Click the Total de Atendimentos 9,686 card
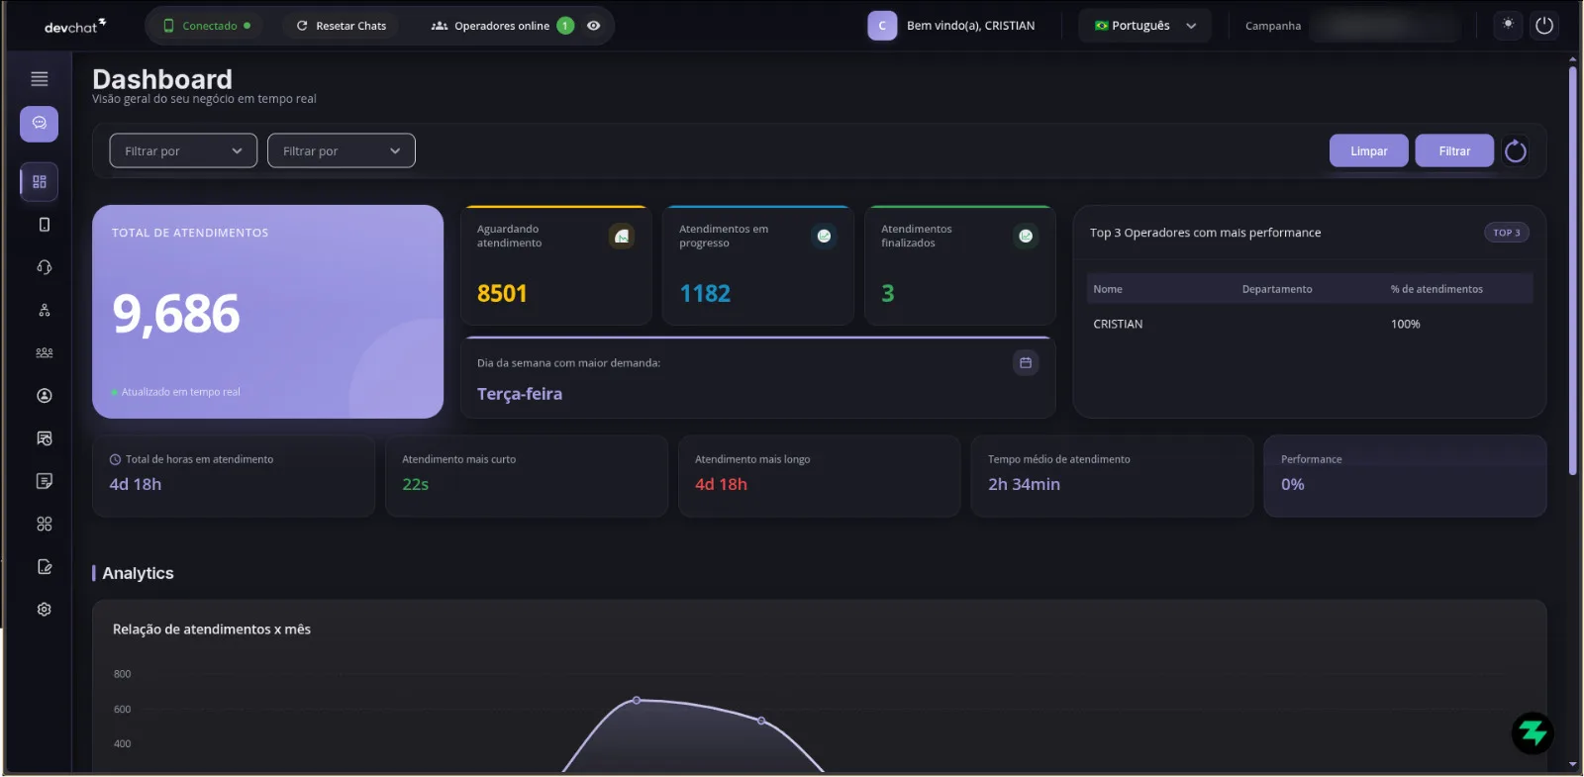The height and width of the screenshot is (777, 1584). (267, 312)
